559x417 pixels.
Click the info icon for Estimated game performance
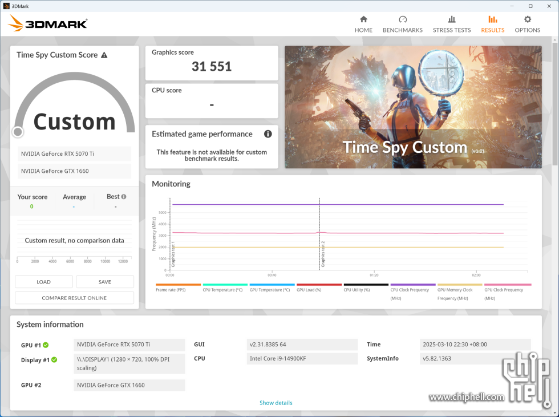click(268, 133)
